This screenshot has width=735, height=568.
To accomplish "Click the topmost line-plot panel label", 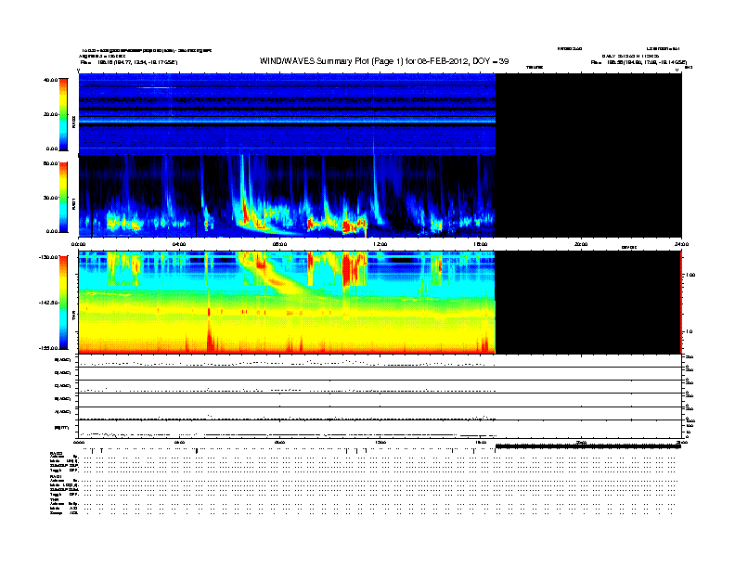I will 63,360.
